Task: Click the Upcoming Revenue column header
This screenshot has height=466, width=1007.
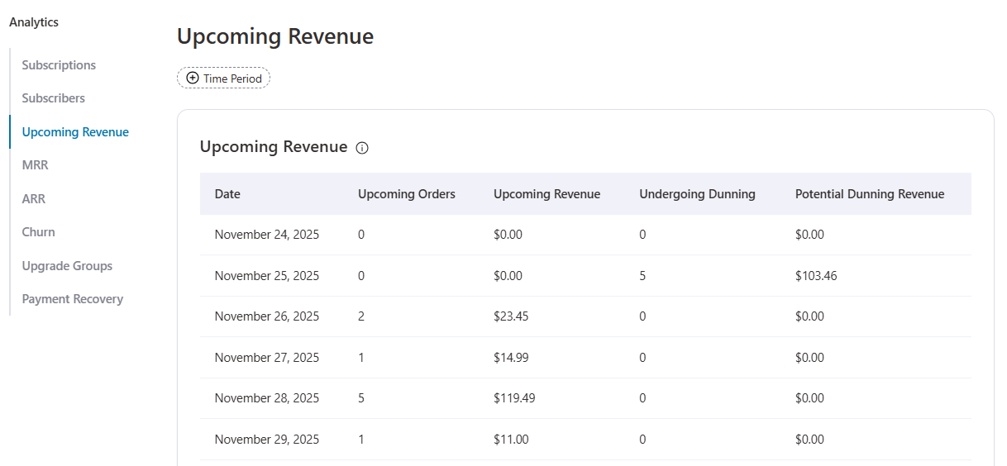Action: tap(546, 194)
